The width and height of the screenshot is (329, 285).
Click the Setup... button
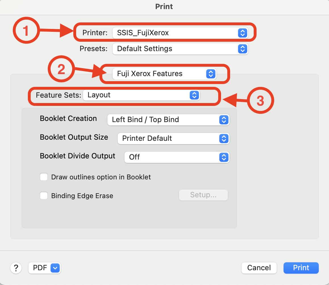coord(203,195)
